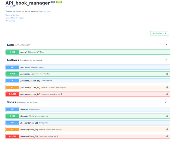Click the OAS3 version badge
This screenshot has width=173, height=141.
pos(59,2)
